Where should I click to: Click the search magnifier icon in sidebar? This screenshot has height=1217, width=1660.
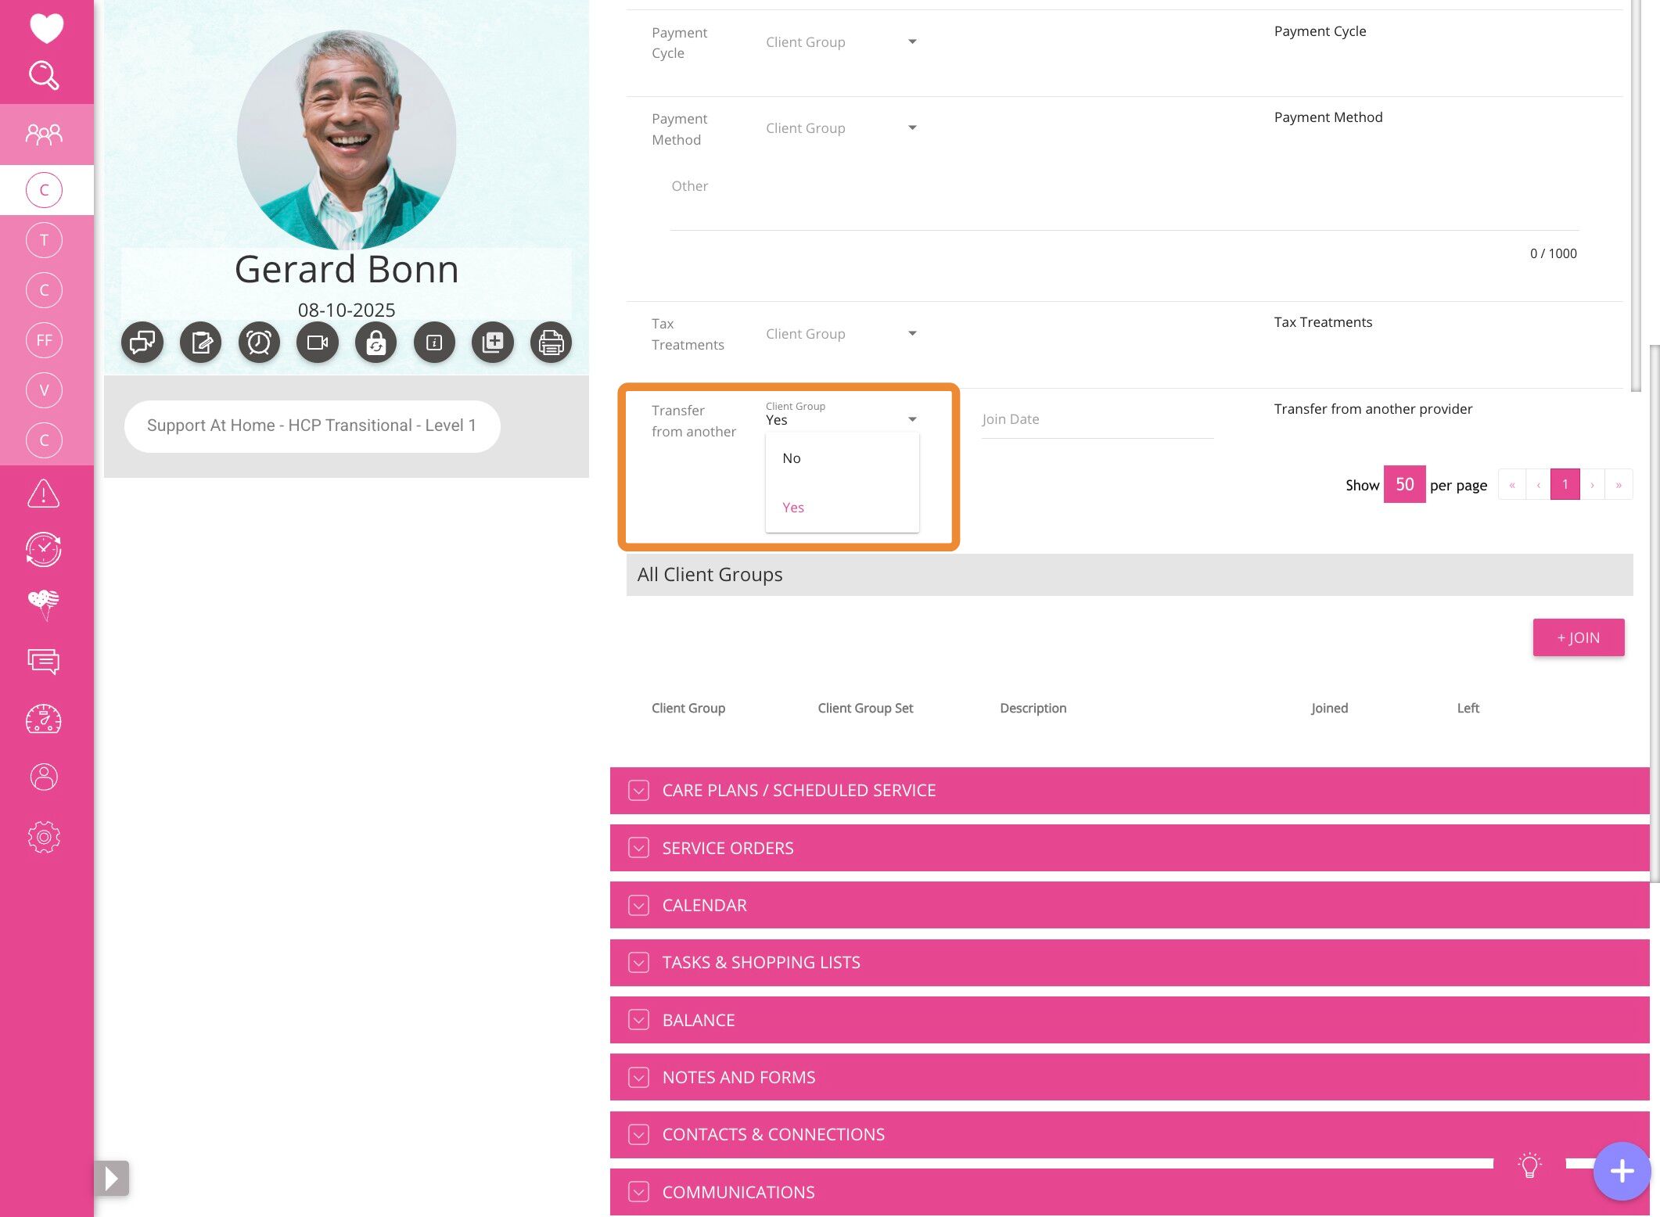[x=44, y=76]
